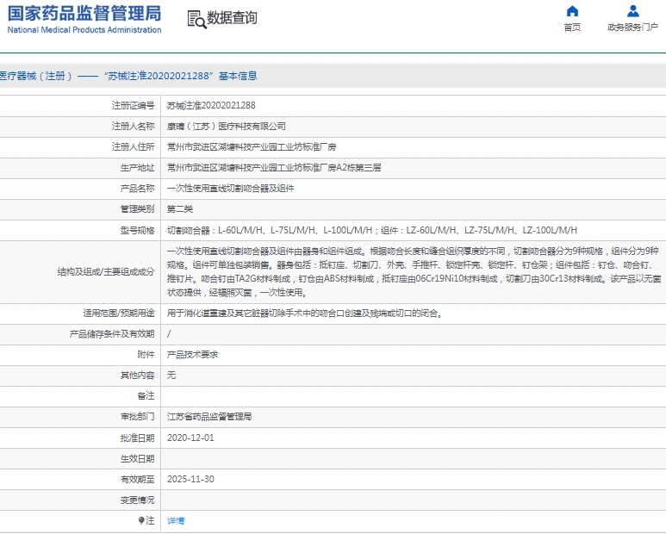Click the registrant address value ending 标准厂房

tap(252, 147)
